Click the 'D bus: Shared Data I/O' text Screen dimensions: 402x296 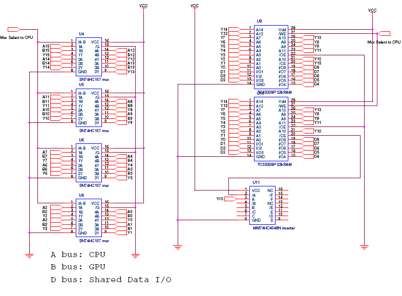pyautogui.click(x=111, y=280)
